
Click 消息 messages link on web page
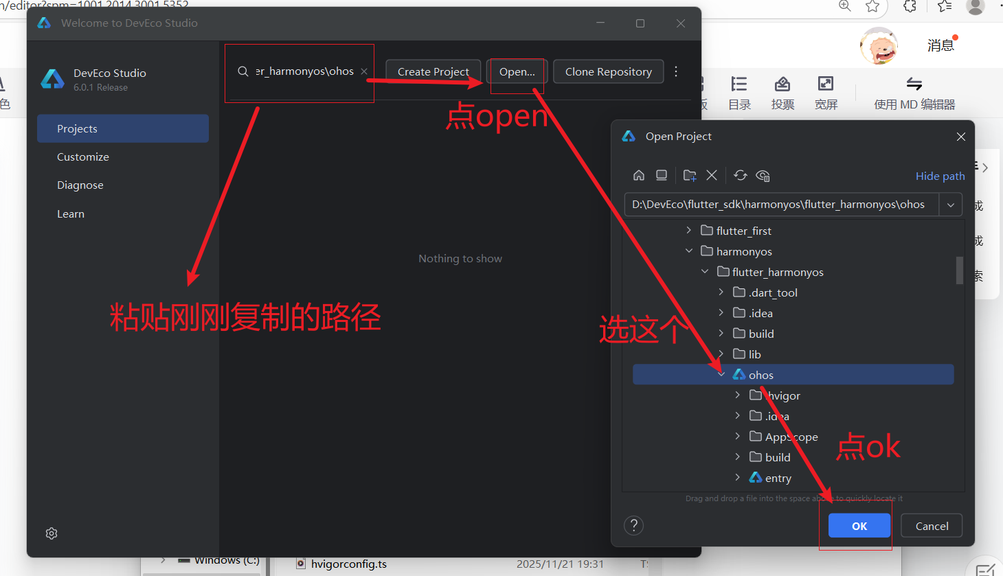pos(940,45)
